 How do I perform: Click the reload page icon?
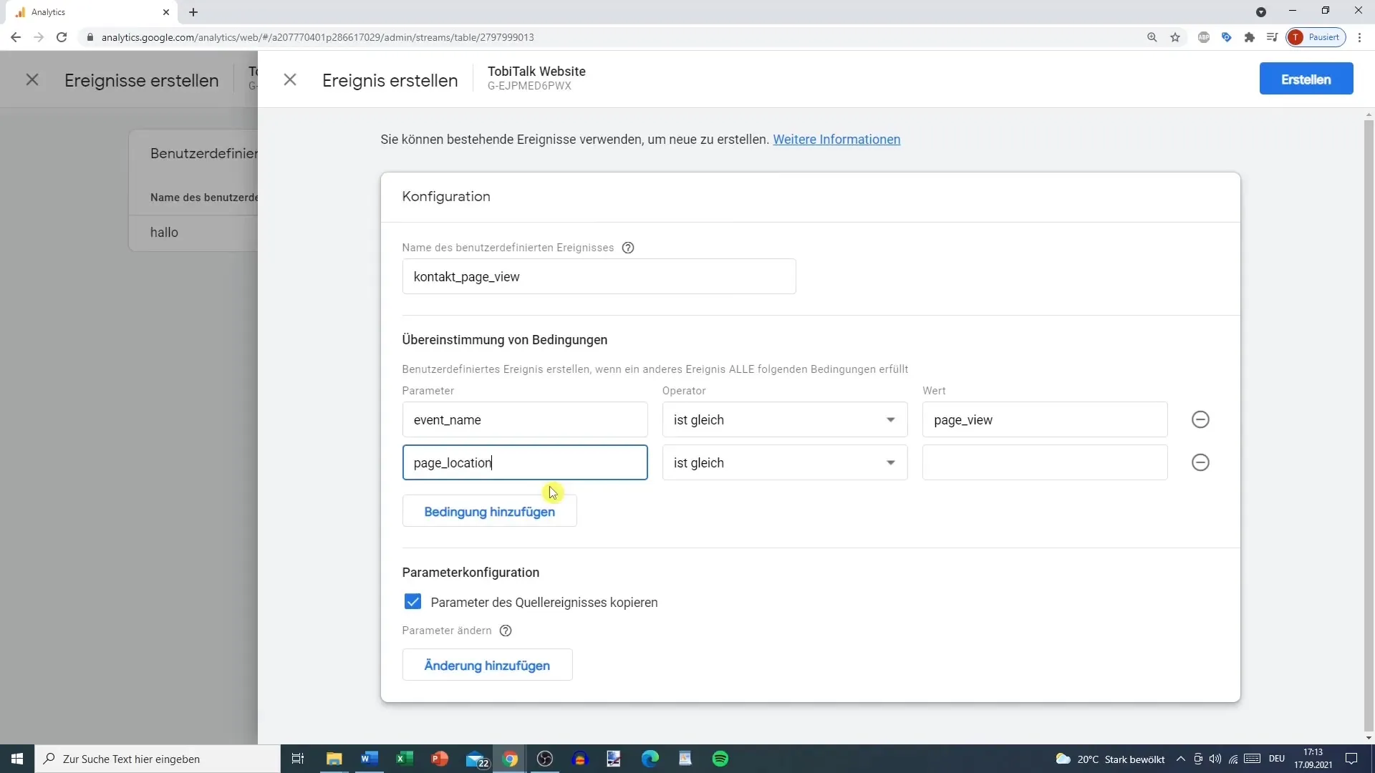60,38
